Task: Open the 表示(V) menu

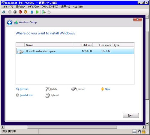Action: 65,7
